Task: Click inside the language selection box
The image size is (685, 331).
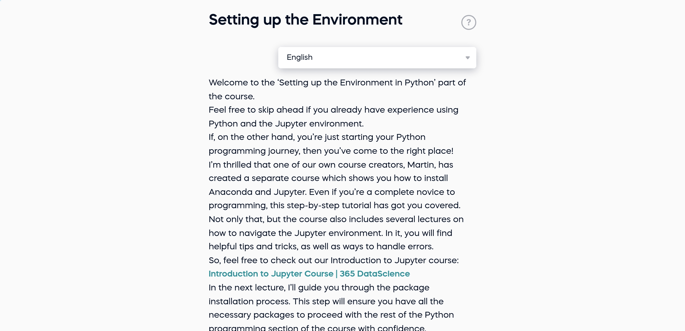Action: (x=377, y=58)
